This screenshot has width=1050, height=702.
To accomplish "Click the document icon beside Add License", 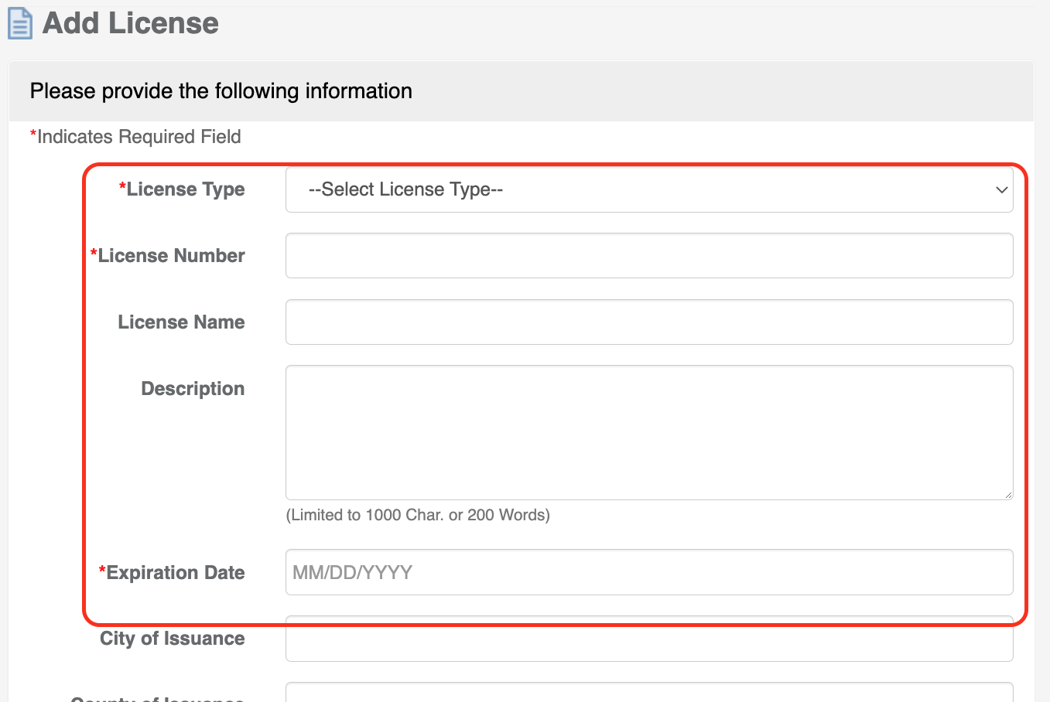I will click(x=20, y=23).
